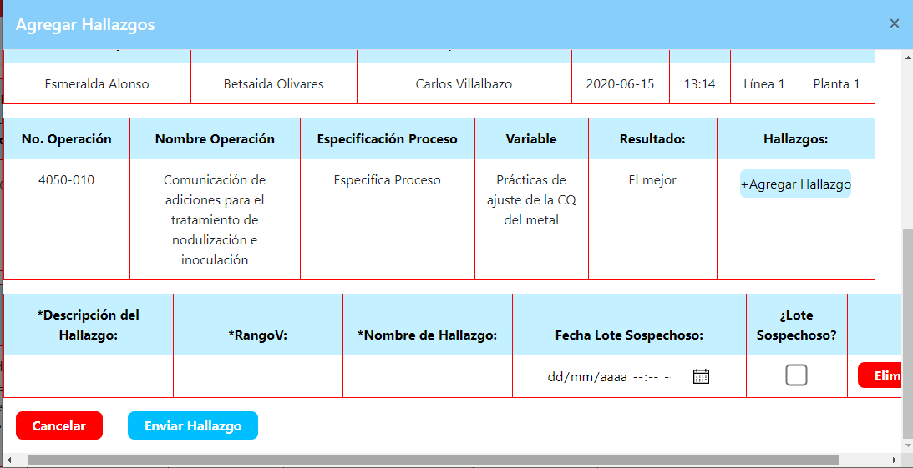This screenshot has width=913, height=468.
Task: Click the "*Nombre de Hallazgo:" header
Action: [x=428, y=325]
